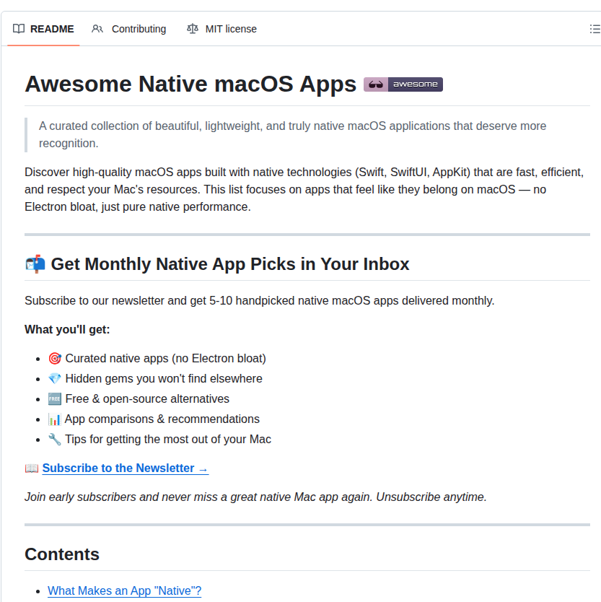Click the open book emoji before the Subscribe link
This screenshot has height=602, width=601.
click(32, 468)
